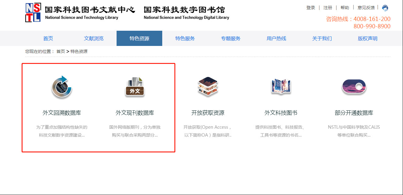Viewport: 403px width, 195px height.
Task: Click the NSTL logo at top left
Action: pyautogui.click(x=33, y=13)
